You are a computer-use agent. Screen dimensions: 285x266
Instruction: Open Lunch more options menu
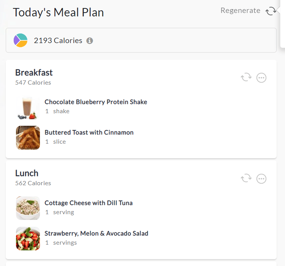click(261, 179)
